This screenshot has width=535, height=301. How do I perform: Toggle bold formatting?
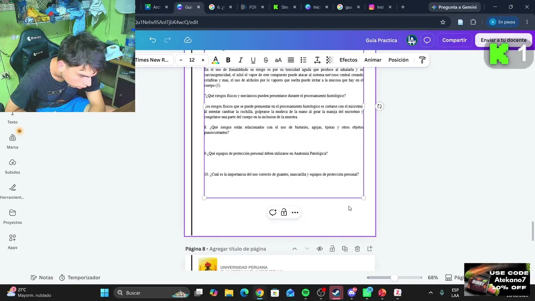(x=228, y=60)
